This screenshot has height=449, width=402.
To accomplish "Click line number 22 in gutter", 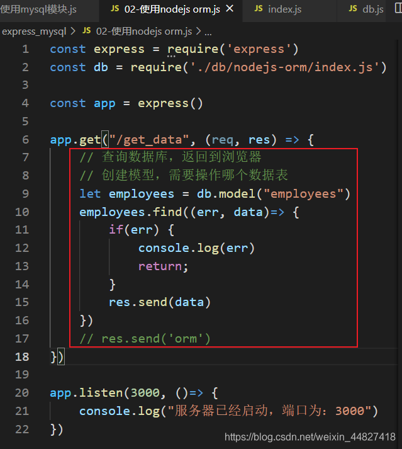I will point(22,429).
